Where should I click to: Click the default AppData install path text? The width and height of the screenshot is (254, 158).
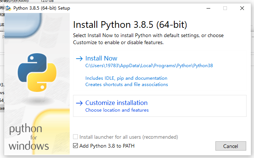[x=149, y=66]
